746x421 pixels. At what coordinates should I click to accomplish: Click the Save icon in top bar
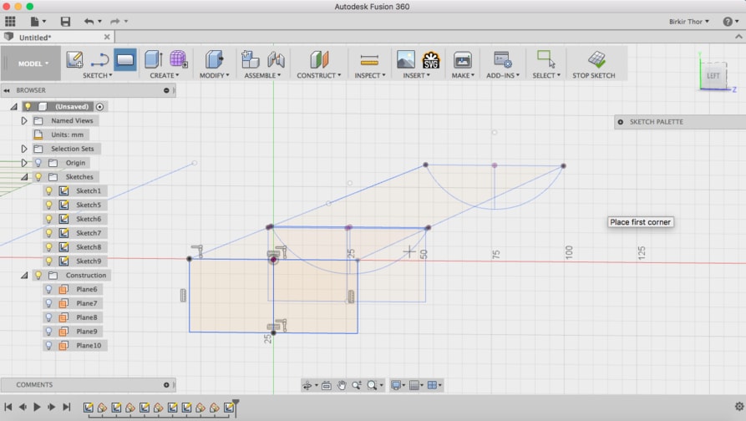(x=65, y=22)
